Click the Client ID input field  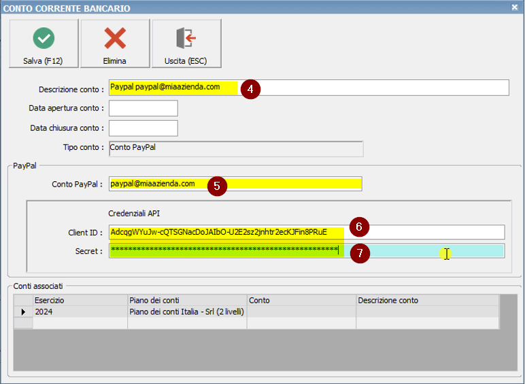click(x=307, y=233)
